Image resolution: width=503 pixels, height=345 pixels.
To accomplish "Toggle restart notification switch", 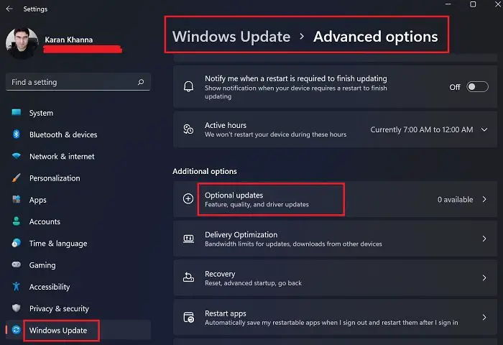I will 477,87.
